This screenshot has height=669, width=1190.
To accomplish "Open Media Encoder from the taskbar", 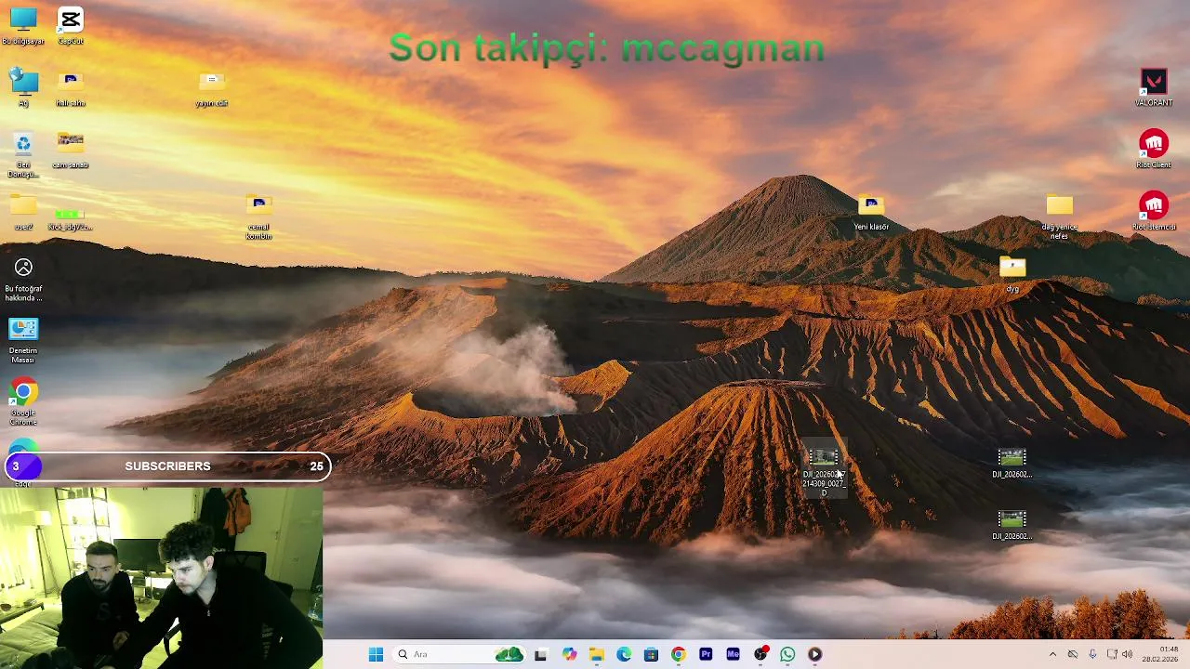I will [733, 654].
